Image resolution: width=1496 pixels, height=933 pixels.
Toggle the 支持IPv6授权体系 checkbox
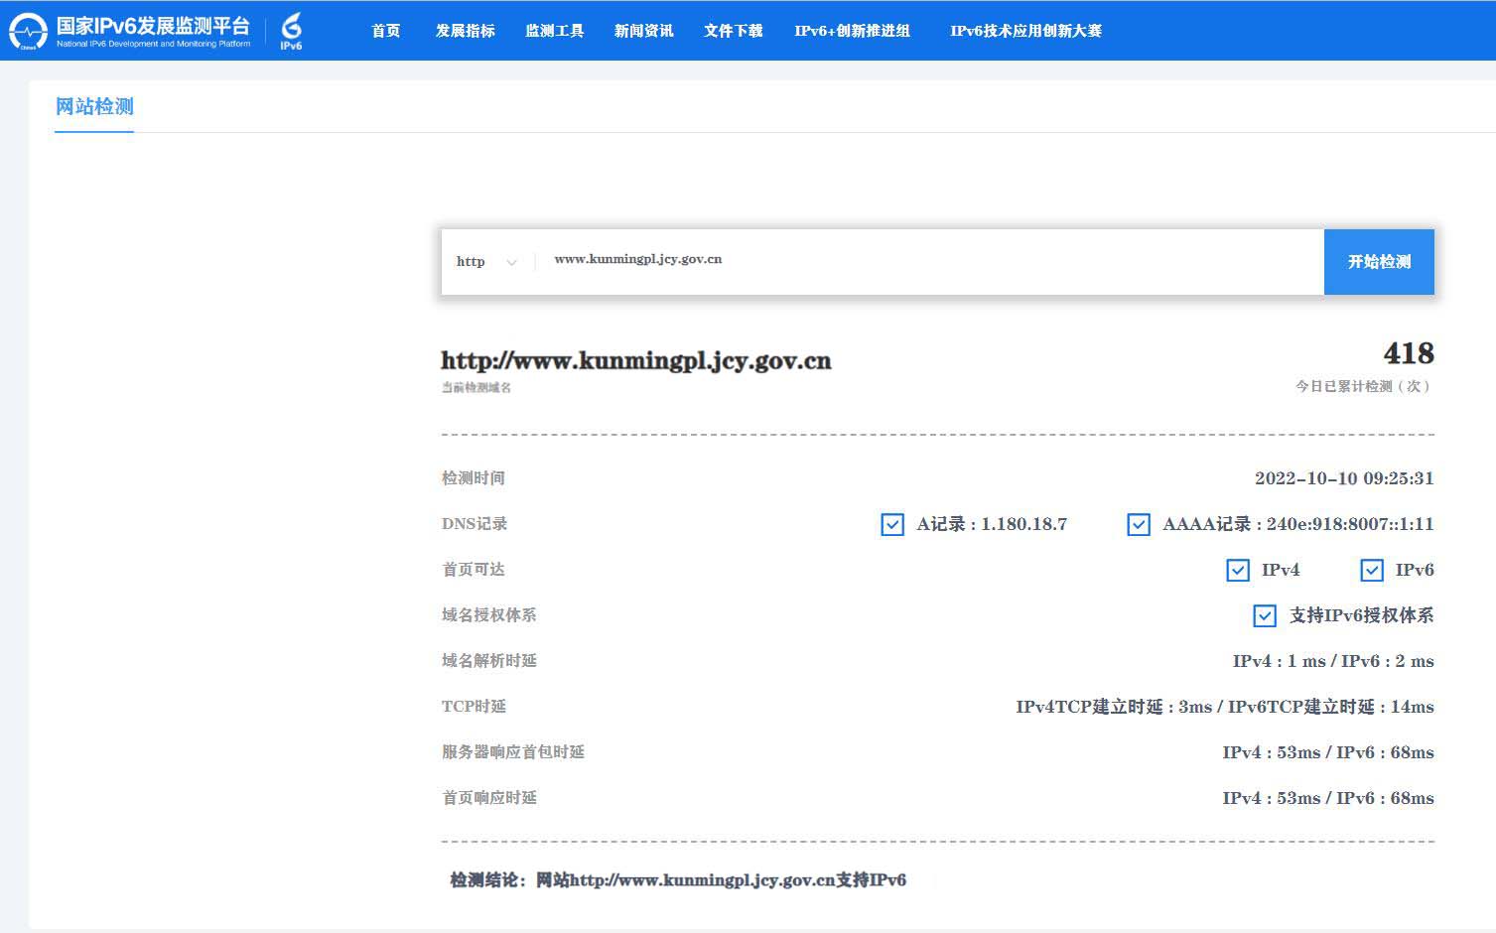pyautogui.click(x=1264, y=615)
